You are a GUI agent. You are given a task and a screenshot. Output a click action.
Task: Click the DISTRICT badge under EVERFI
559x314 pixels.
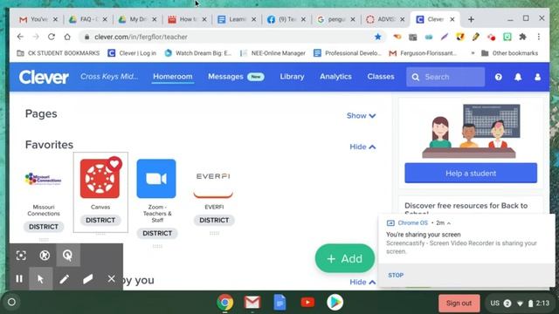(x=214, y=220)
